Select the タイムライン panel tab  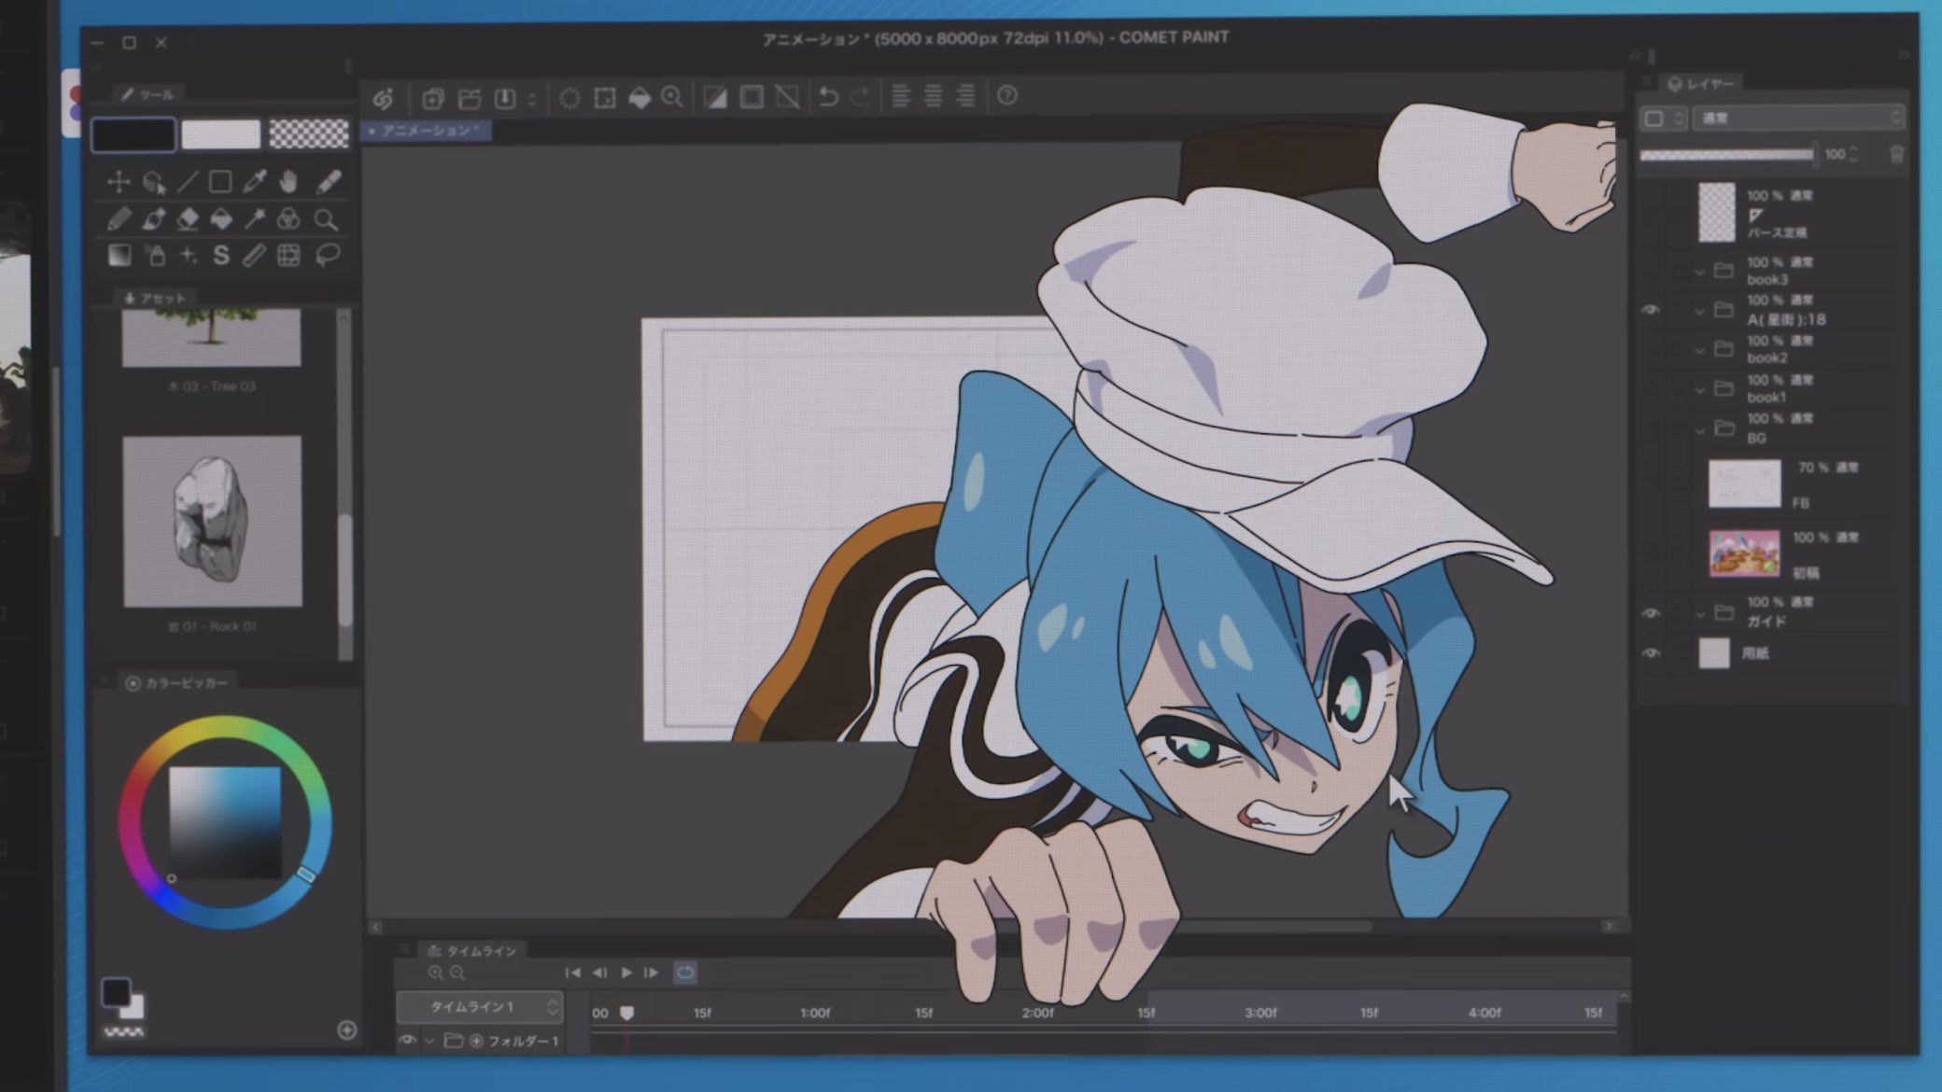pyautogui.click(x=471, y=950)
